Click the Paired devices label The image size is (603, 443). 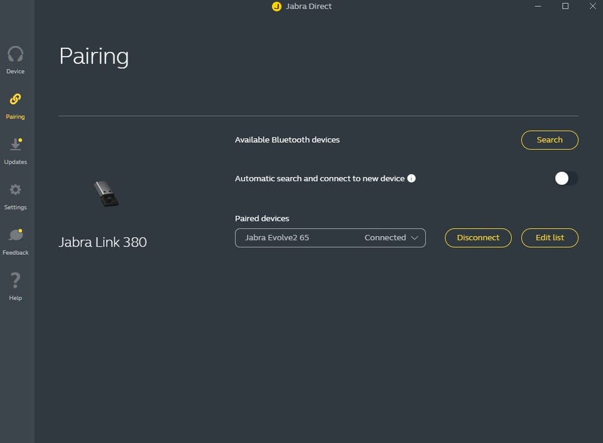(262, 218)
